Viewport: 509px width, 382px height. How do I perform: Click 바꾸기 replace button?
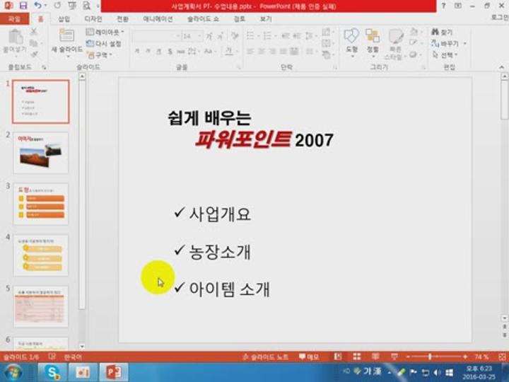[449, 43]
